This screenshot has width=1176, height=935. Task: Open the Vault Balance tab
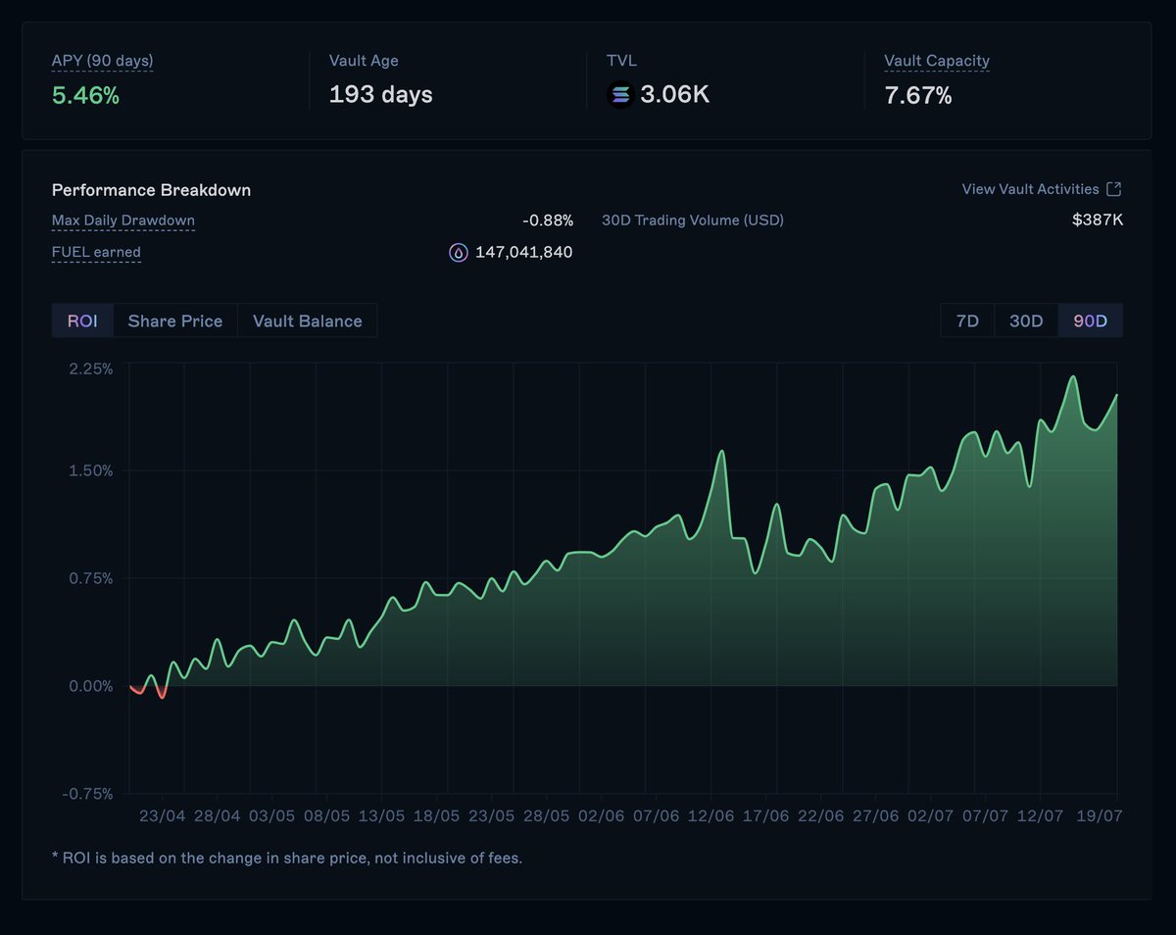(x=308, y=320)
